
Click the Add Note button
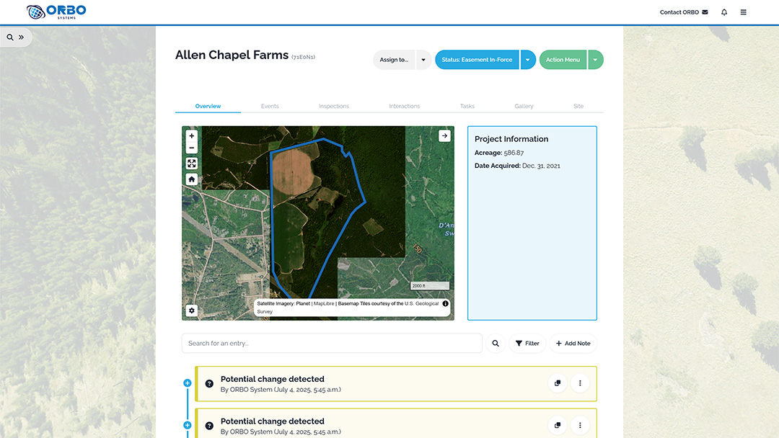[573, 344]
